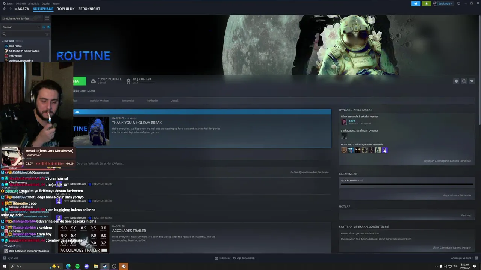Screen dimensions: 481x270
Task: Click the green play button
Action: [79, 81]
